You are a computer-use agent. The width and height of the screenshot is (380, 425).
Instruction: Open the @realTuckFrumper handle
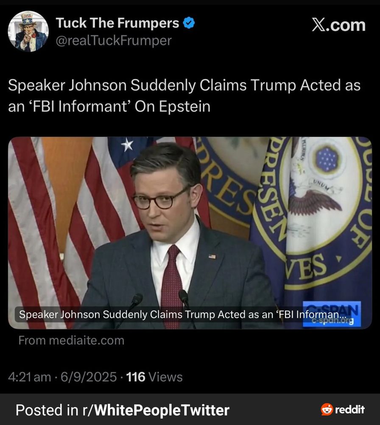pos(114,41)
